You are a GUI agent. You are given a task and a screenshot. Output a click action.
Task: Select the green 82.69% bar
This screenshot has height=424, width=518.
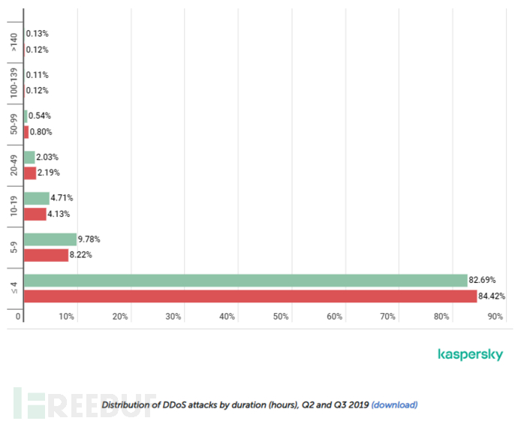(245, 281)
